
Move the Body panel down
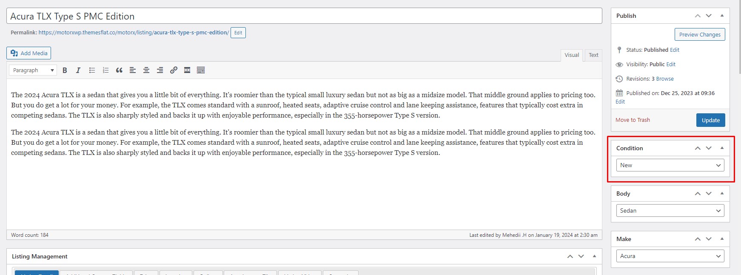point(709,194)
